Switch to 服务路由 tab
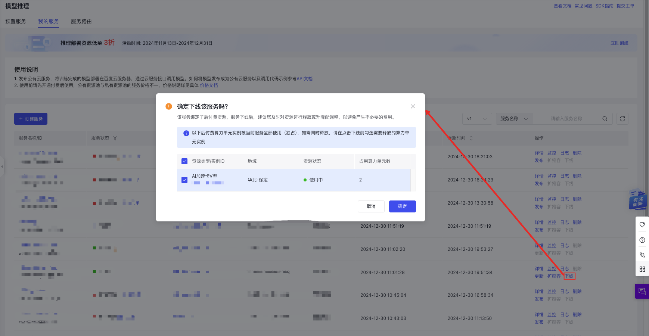Viewport: 649px width, 336px height. tap(81, 21)
